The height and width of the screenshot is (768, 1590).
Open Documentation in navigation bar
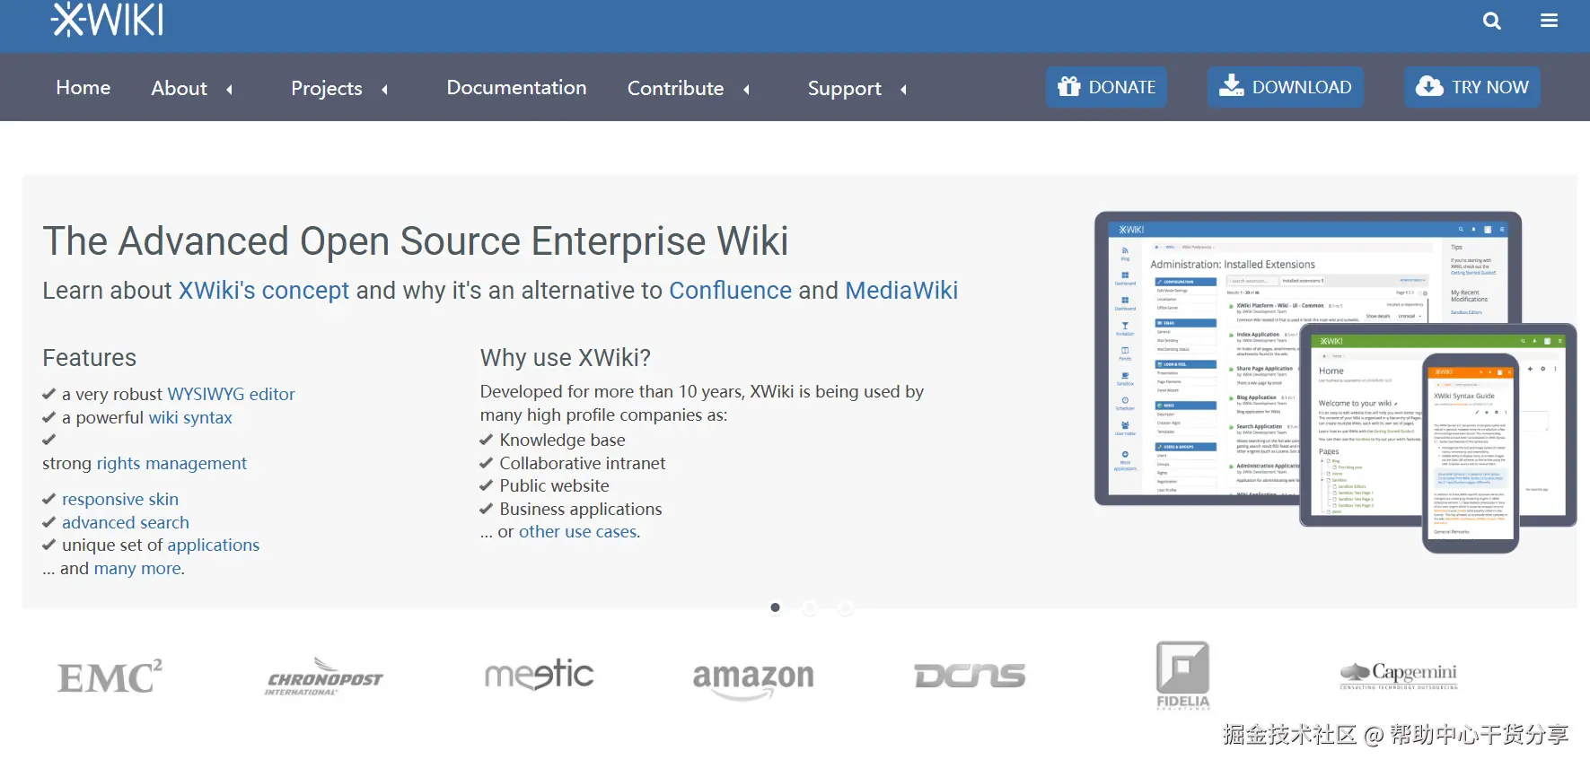pos(516,88)
